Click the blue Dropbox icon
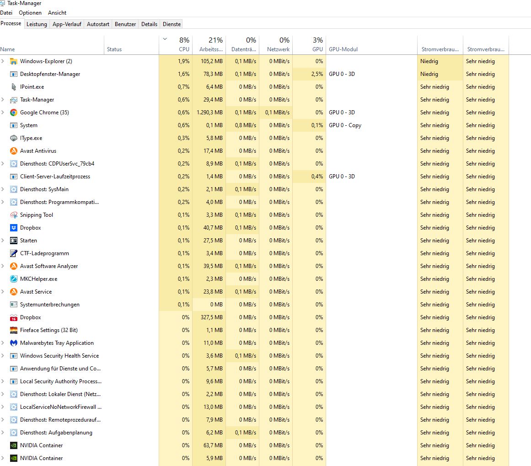Viewport: 531px width, 466px height. [x=14, y=228]
